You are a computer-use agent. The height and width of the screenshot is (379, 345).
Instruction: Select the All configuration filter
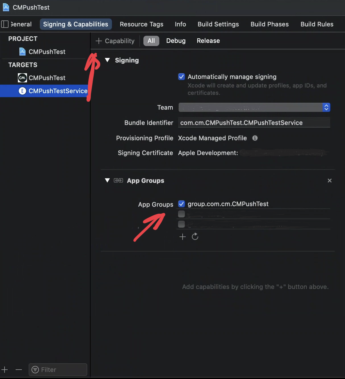[151, 41]
